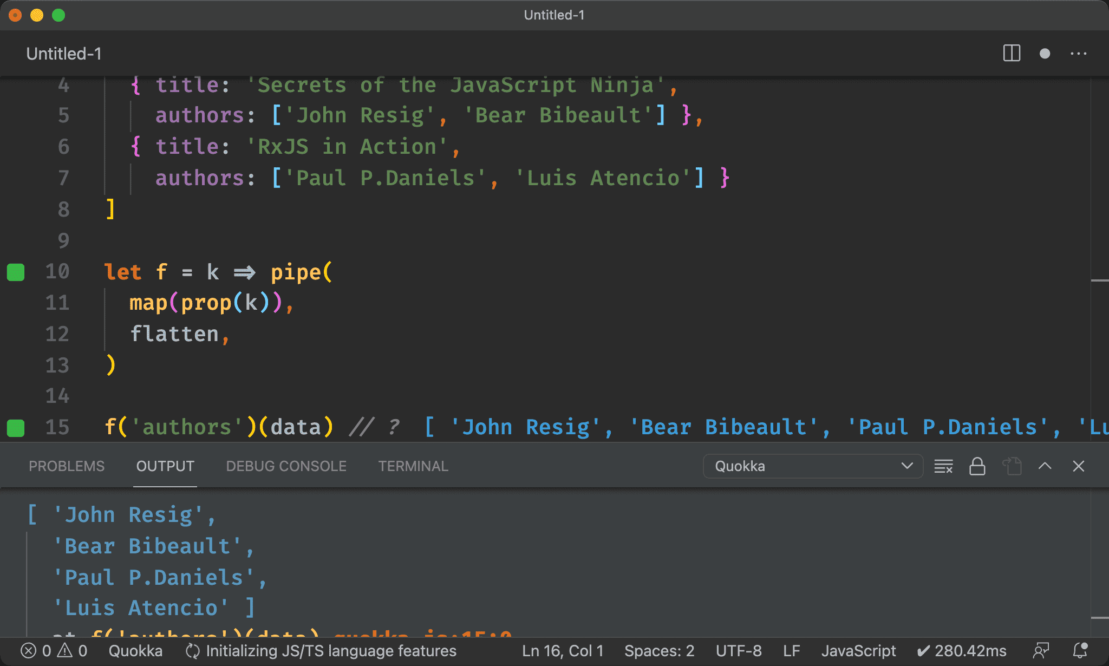Maximize the panel with the chevron
The height and width of the screenshot is (666, 1109).
(1045, 466)
